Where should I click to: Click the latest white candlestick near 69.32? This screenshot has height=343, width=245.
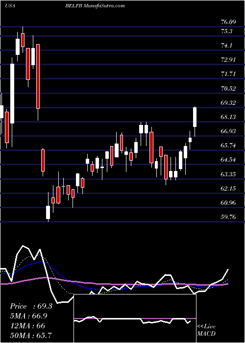pos(195,117)
